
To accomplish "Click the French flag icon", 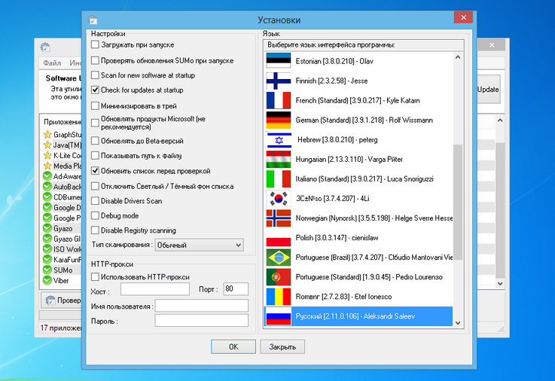I will 278,100.
